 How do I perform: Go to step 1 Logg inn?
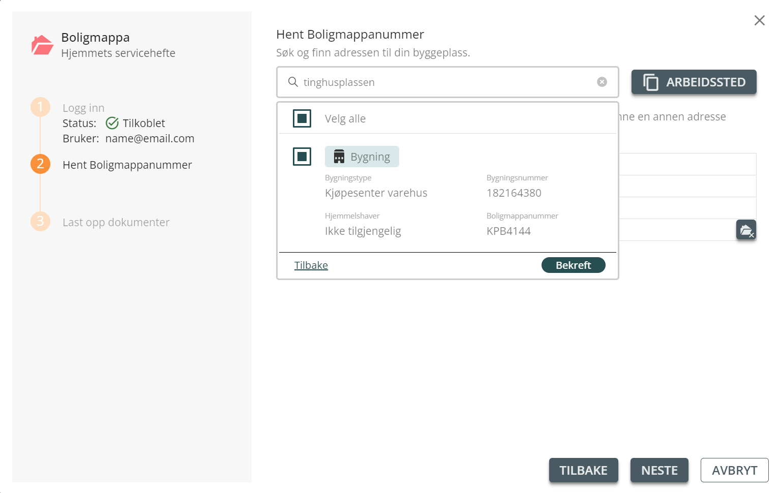click(x=40, y=107)
